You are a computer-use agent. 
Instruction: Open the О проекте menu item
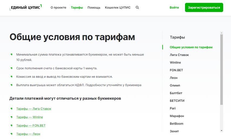click(58, 8)
